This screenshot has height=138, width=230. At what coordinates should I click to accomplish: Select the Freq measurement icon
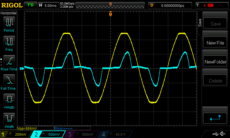9,42
